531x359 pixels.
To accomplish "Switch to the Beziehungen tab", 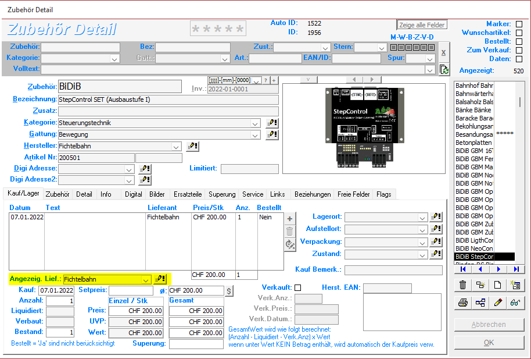I will tap(313, 194).
